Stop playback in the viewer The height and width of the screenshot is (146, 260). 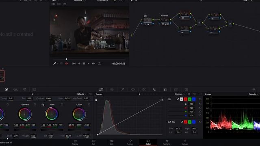click(84, 64)
